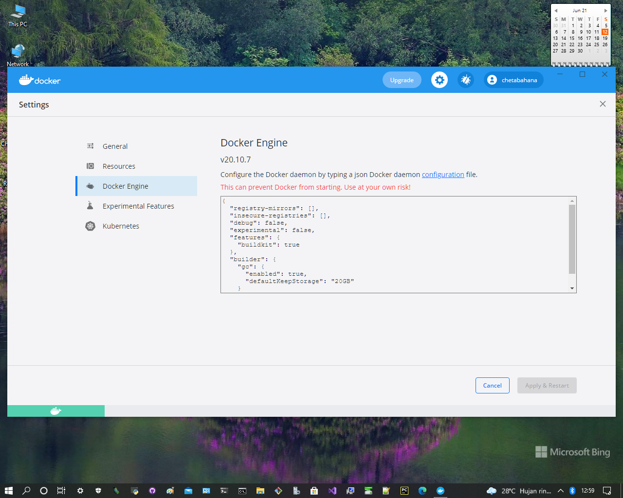Image resolution: width=623 pixels, height=498 pixels.
Task: Open Mail app in taskbar
Action: pyautogui.click(x=188, y=491)
